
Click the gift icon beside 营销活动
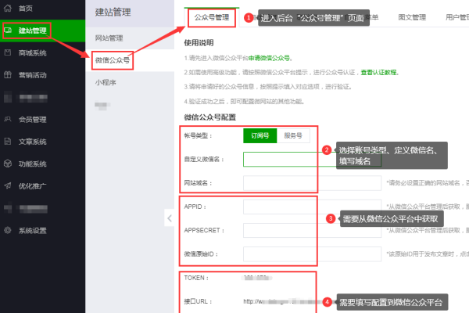click(8, 74)
